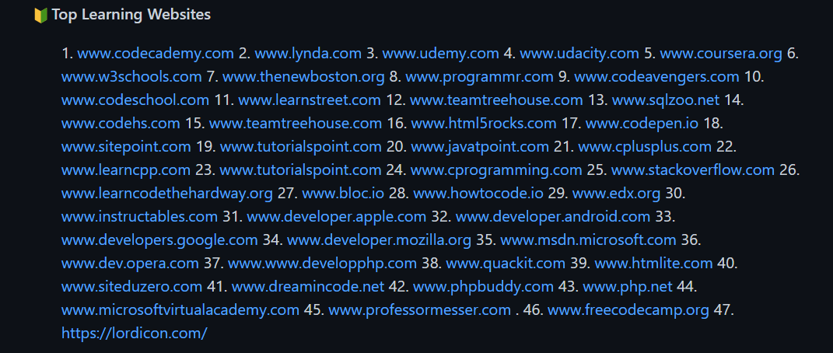Open the www.instructables.com link

(x=140, y=217)
